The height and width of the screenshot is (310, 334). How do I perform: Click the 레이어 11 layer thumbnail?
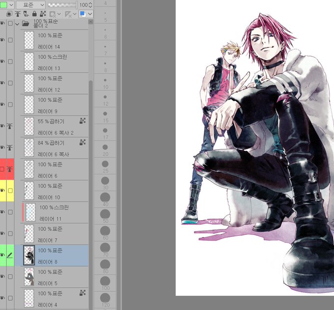30,212
